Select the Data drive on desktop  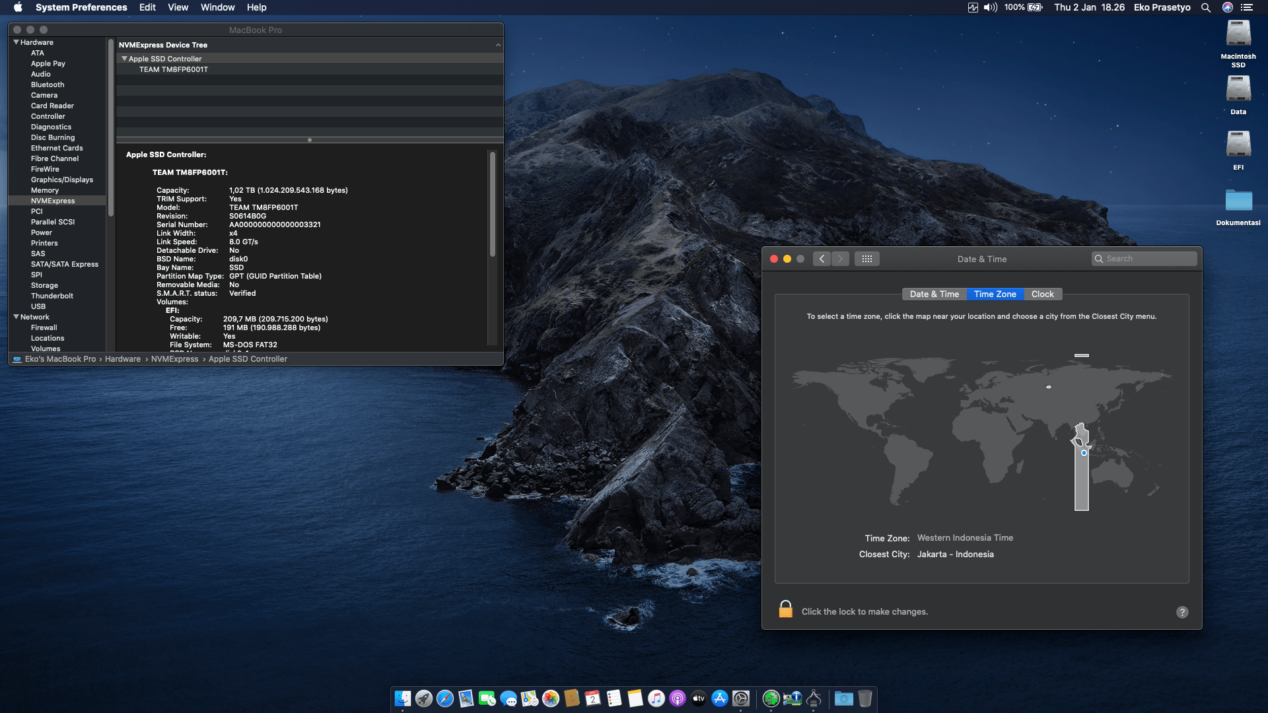click(x=1238, y=95)
